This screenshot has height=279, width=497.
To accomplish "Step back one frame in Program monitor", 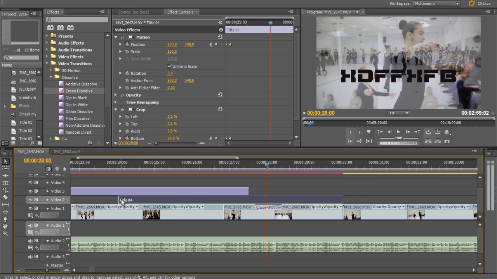I will click(x=389, y=132).
